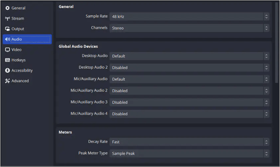
Task: Switch to the Stream settings tab
Action: pos(18,18)
